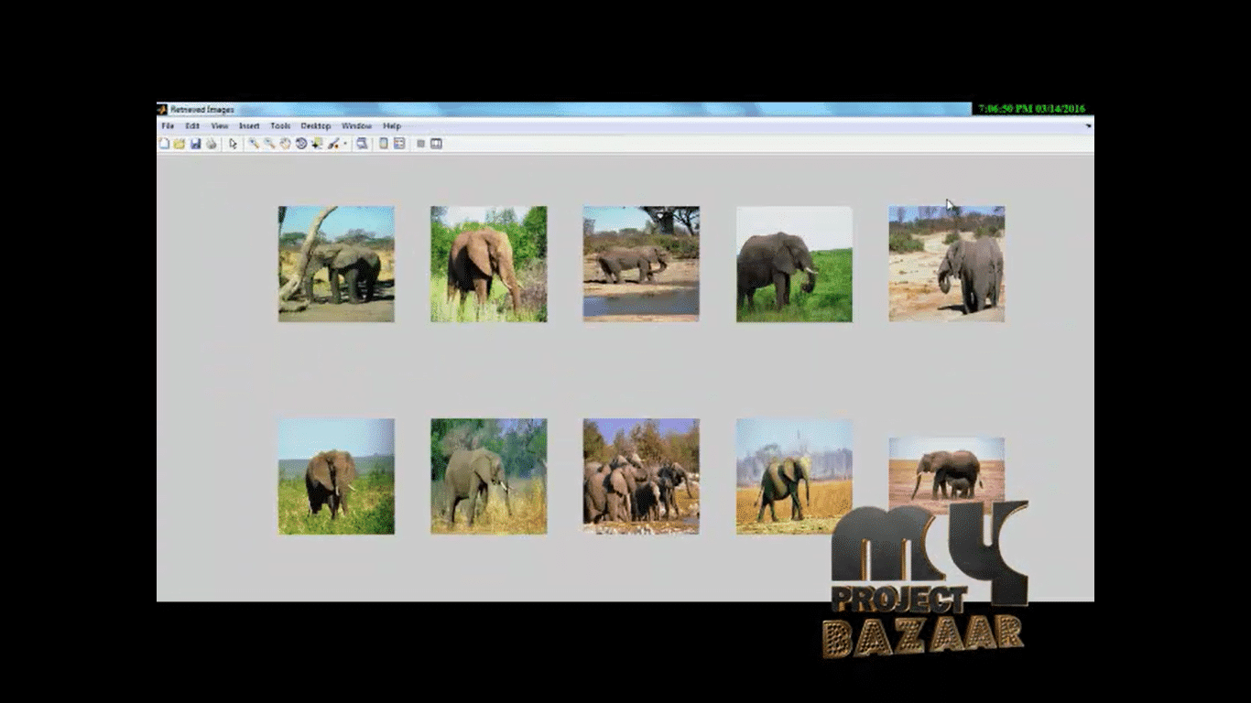Screen dimensions: 1251x703
Task: Activate the Edit Plot arrow tool
Action: tap(233, 144)
